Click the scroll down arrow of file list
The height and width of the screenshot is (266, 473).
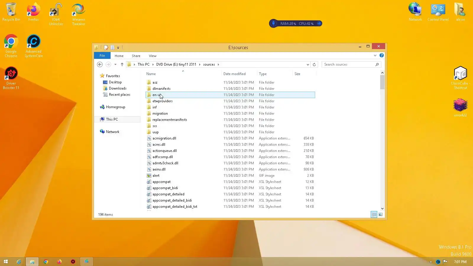pos(382,209)
